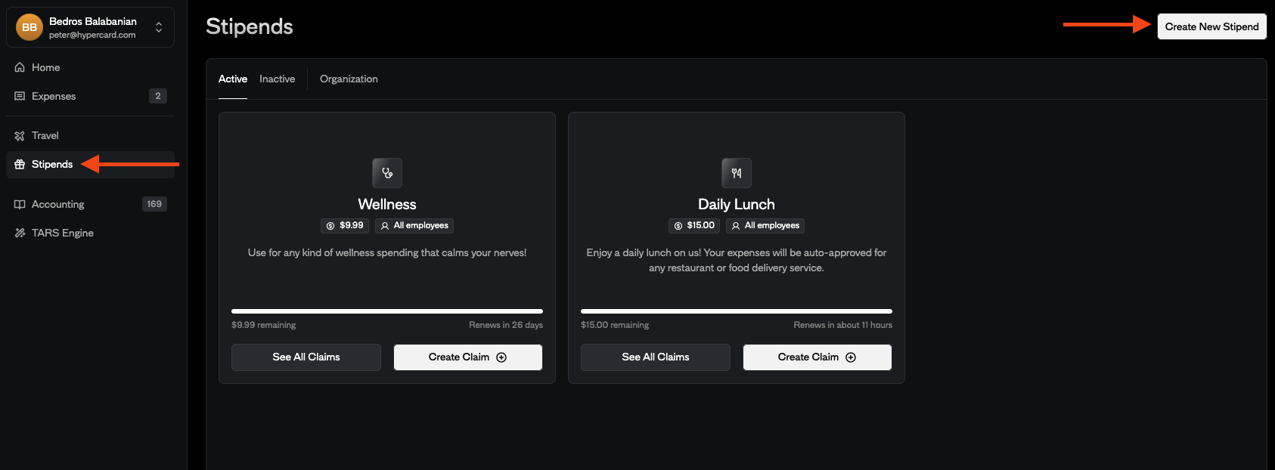This screenshot has height=470, width=1275.
Task: Click the Daily Lunch progress bar
Action: (737, 311)
